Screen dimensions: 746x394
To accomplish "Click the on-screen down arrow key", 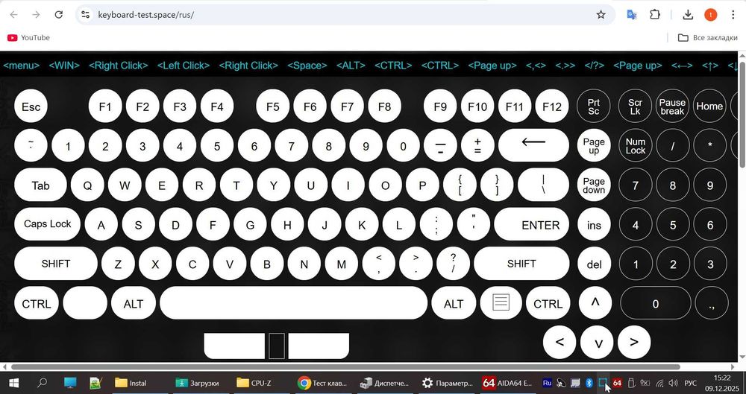I will click(597, 342).
